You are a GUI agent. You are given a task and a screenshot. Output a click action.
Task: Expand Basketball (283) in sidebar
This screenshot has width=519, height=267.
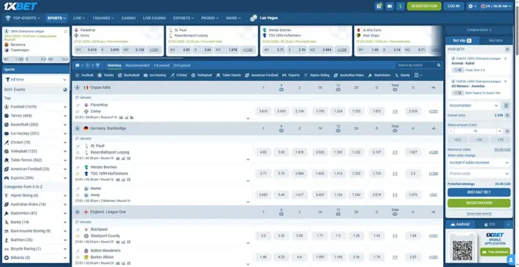[x=65, y=125]
